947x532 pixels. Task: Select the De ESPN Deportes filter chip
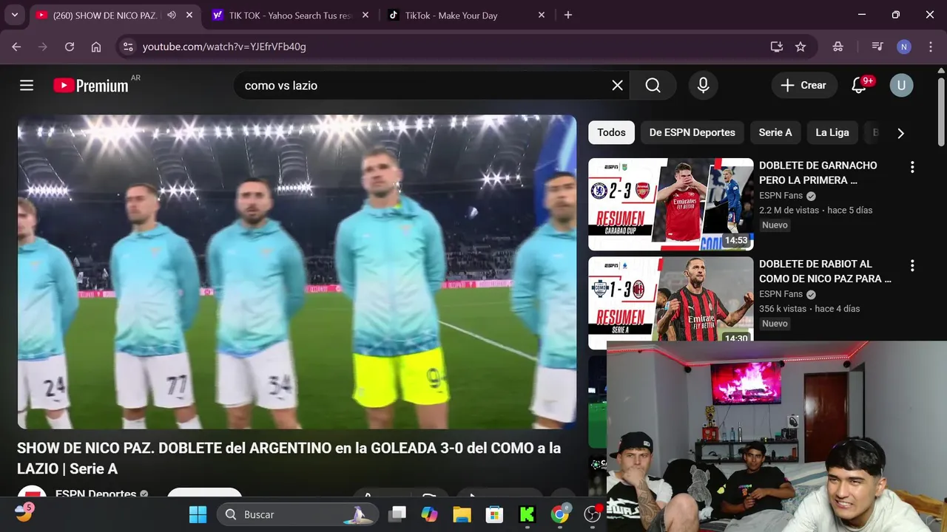point(692,132)
